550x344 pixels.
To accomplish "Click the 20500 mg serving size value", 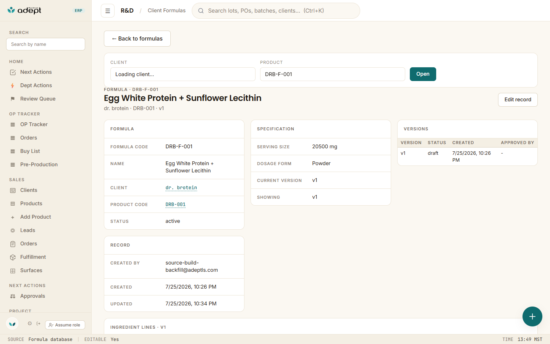I will [x=325, y=147].
